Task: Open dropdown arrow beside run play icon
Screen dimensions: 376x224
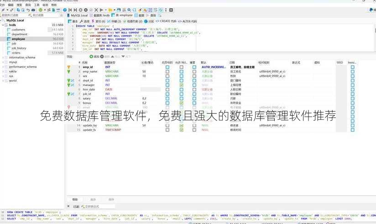Action: coord(106,10)
